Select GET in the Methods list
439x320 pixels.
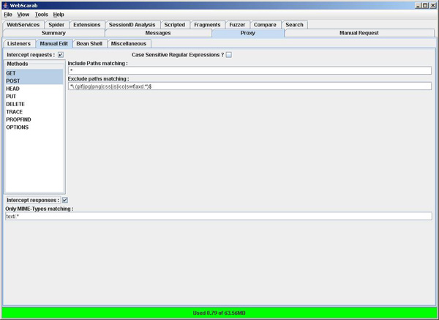point(34,73)
